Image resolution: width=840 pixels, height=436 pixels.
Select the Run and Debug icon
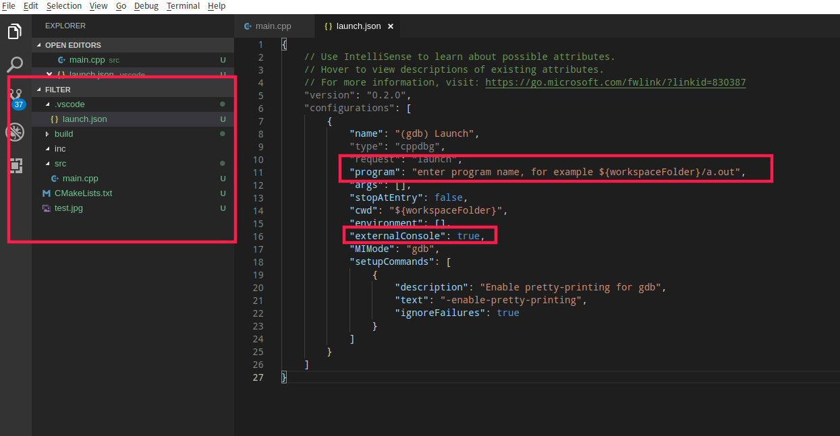14,132
